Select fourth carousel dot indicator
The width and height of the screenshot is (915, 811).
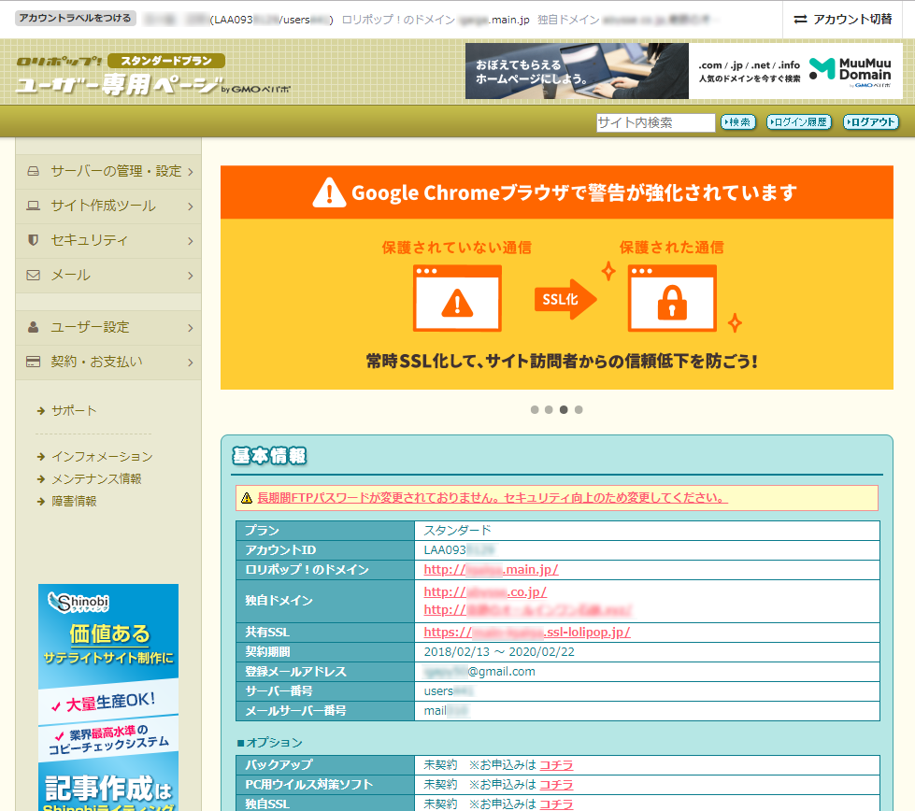579,409
